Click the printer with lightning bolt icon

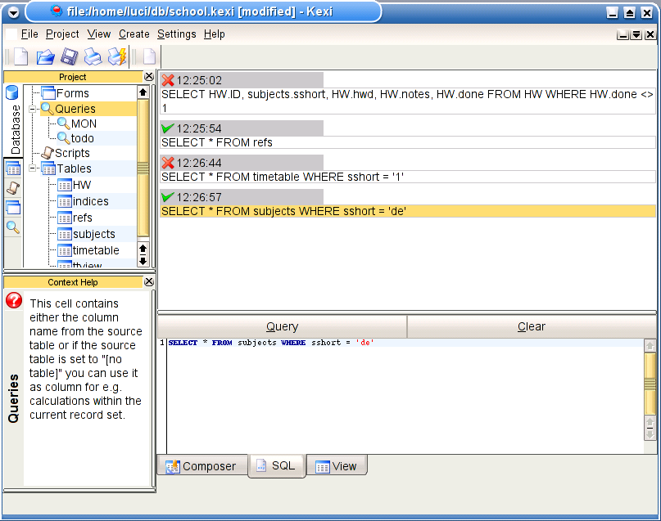click(x=118, y=57)
